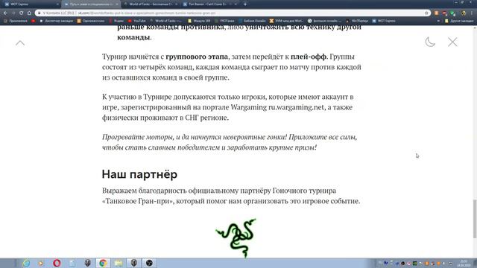The image size is (477, 268).
Task: Launch Opera browser from taskbar
Action: point(57,263)
